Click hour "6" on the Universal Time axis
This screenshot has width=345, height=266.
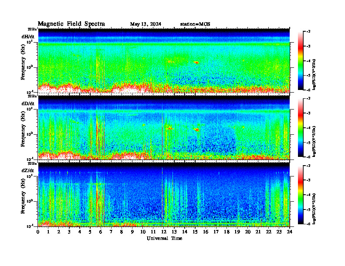101,232
